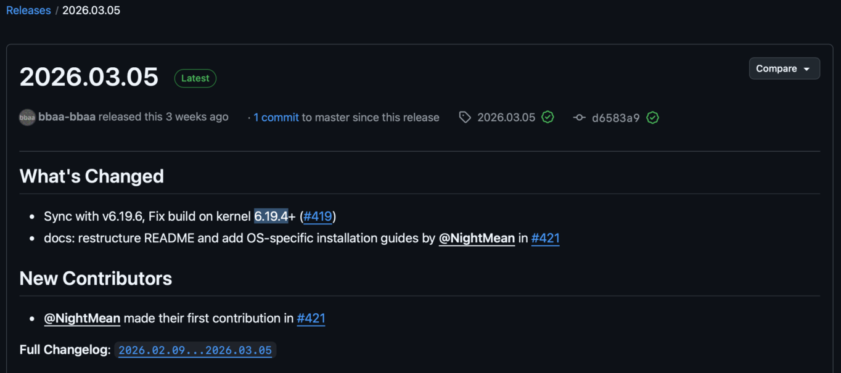Open the "1 commit" link

(276, 117)
